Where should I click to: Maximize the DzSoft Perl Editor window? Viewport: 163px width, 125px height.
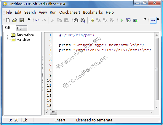(x=145, y=3)
